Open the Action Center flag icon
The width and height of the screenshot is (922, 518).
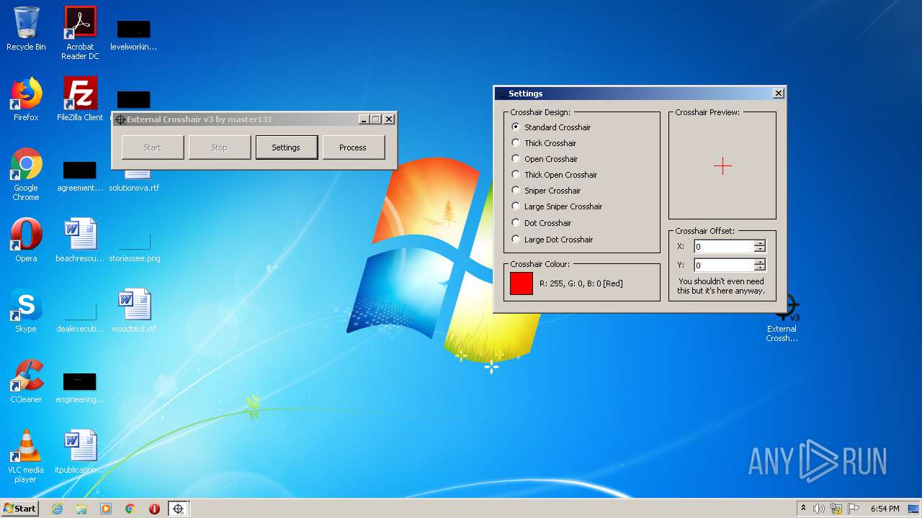pos(854,509)
